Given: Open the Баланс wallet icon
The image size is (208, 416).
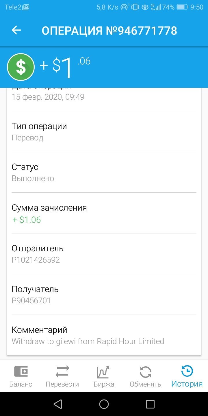Looking at the screenshot, I should tap(21, 372).
